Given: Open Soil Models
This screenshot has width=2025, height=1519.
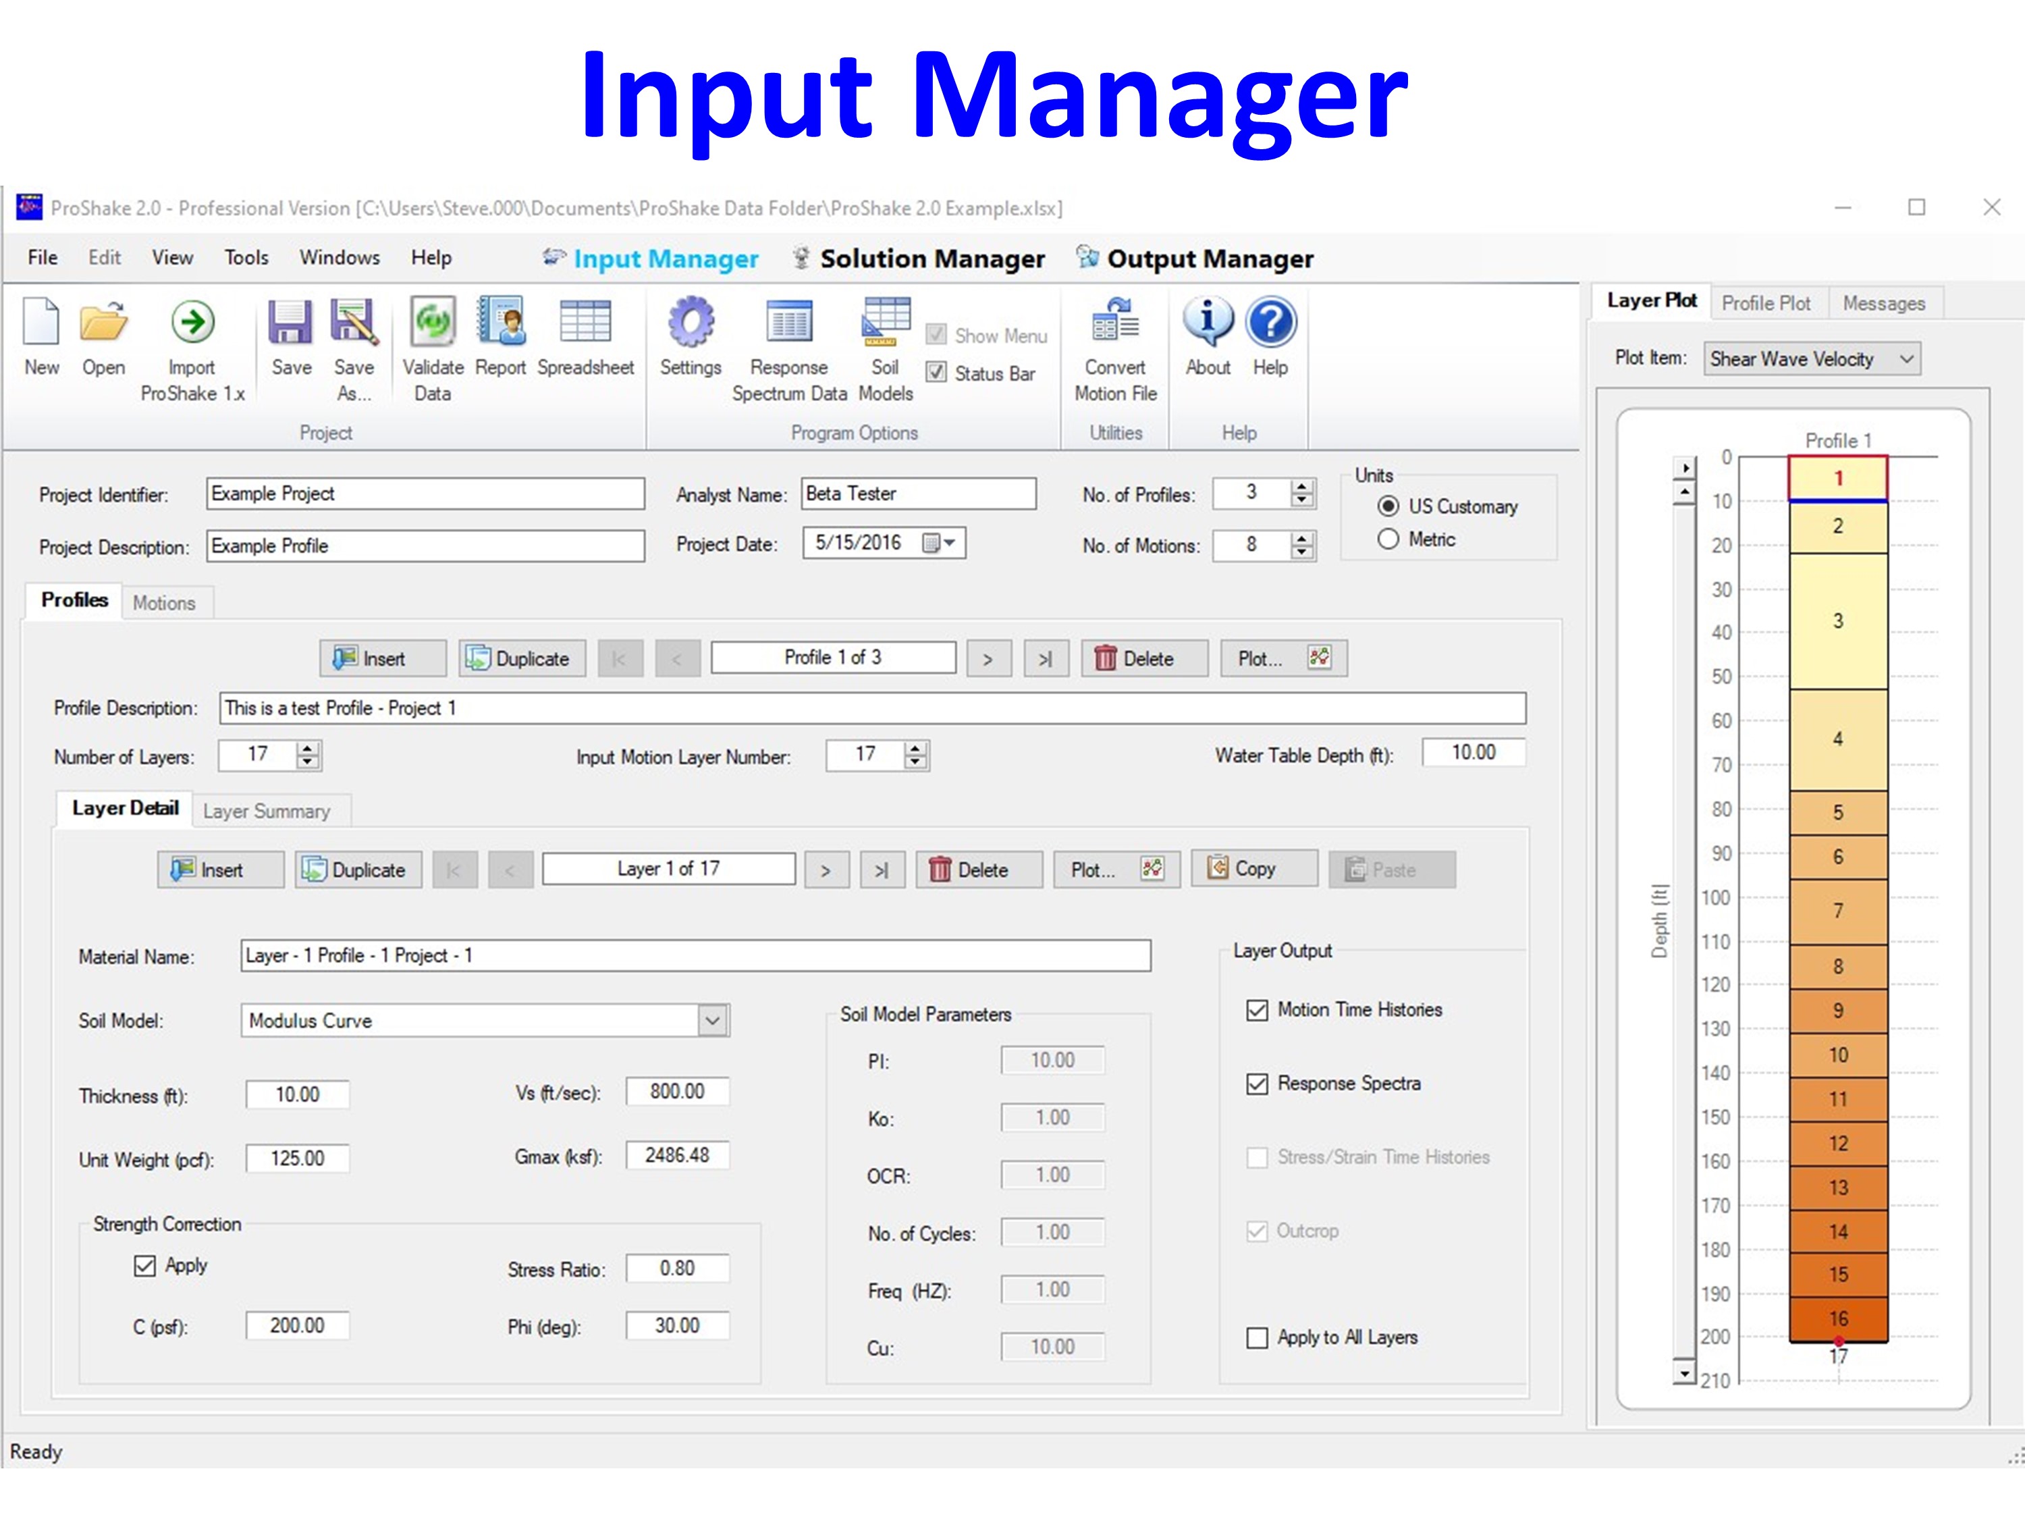Looking at the screenshot, I should (x=885, y=349).
